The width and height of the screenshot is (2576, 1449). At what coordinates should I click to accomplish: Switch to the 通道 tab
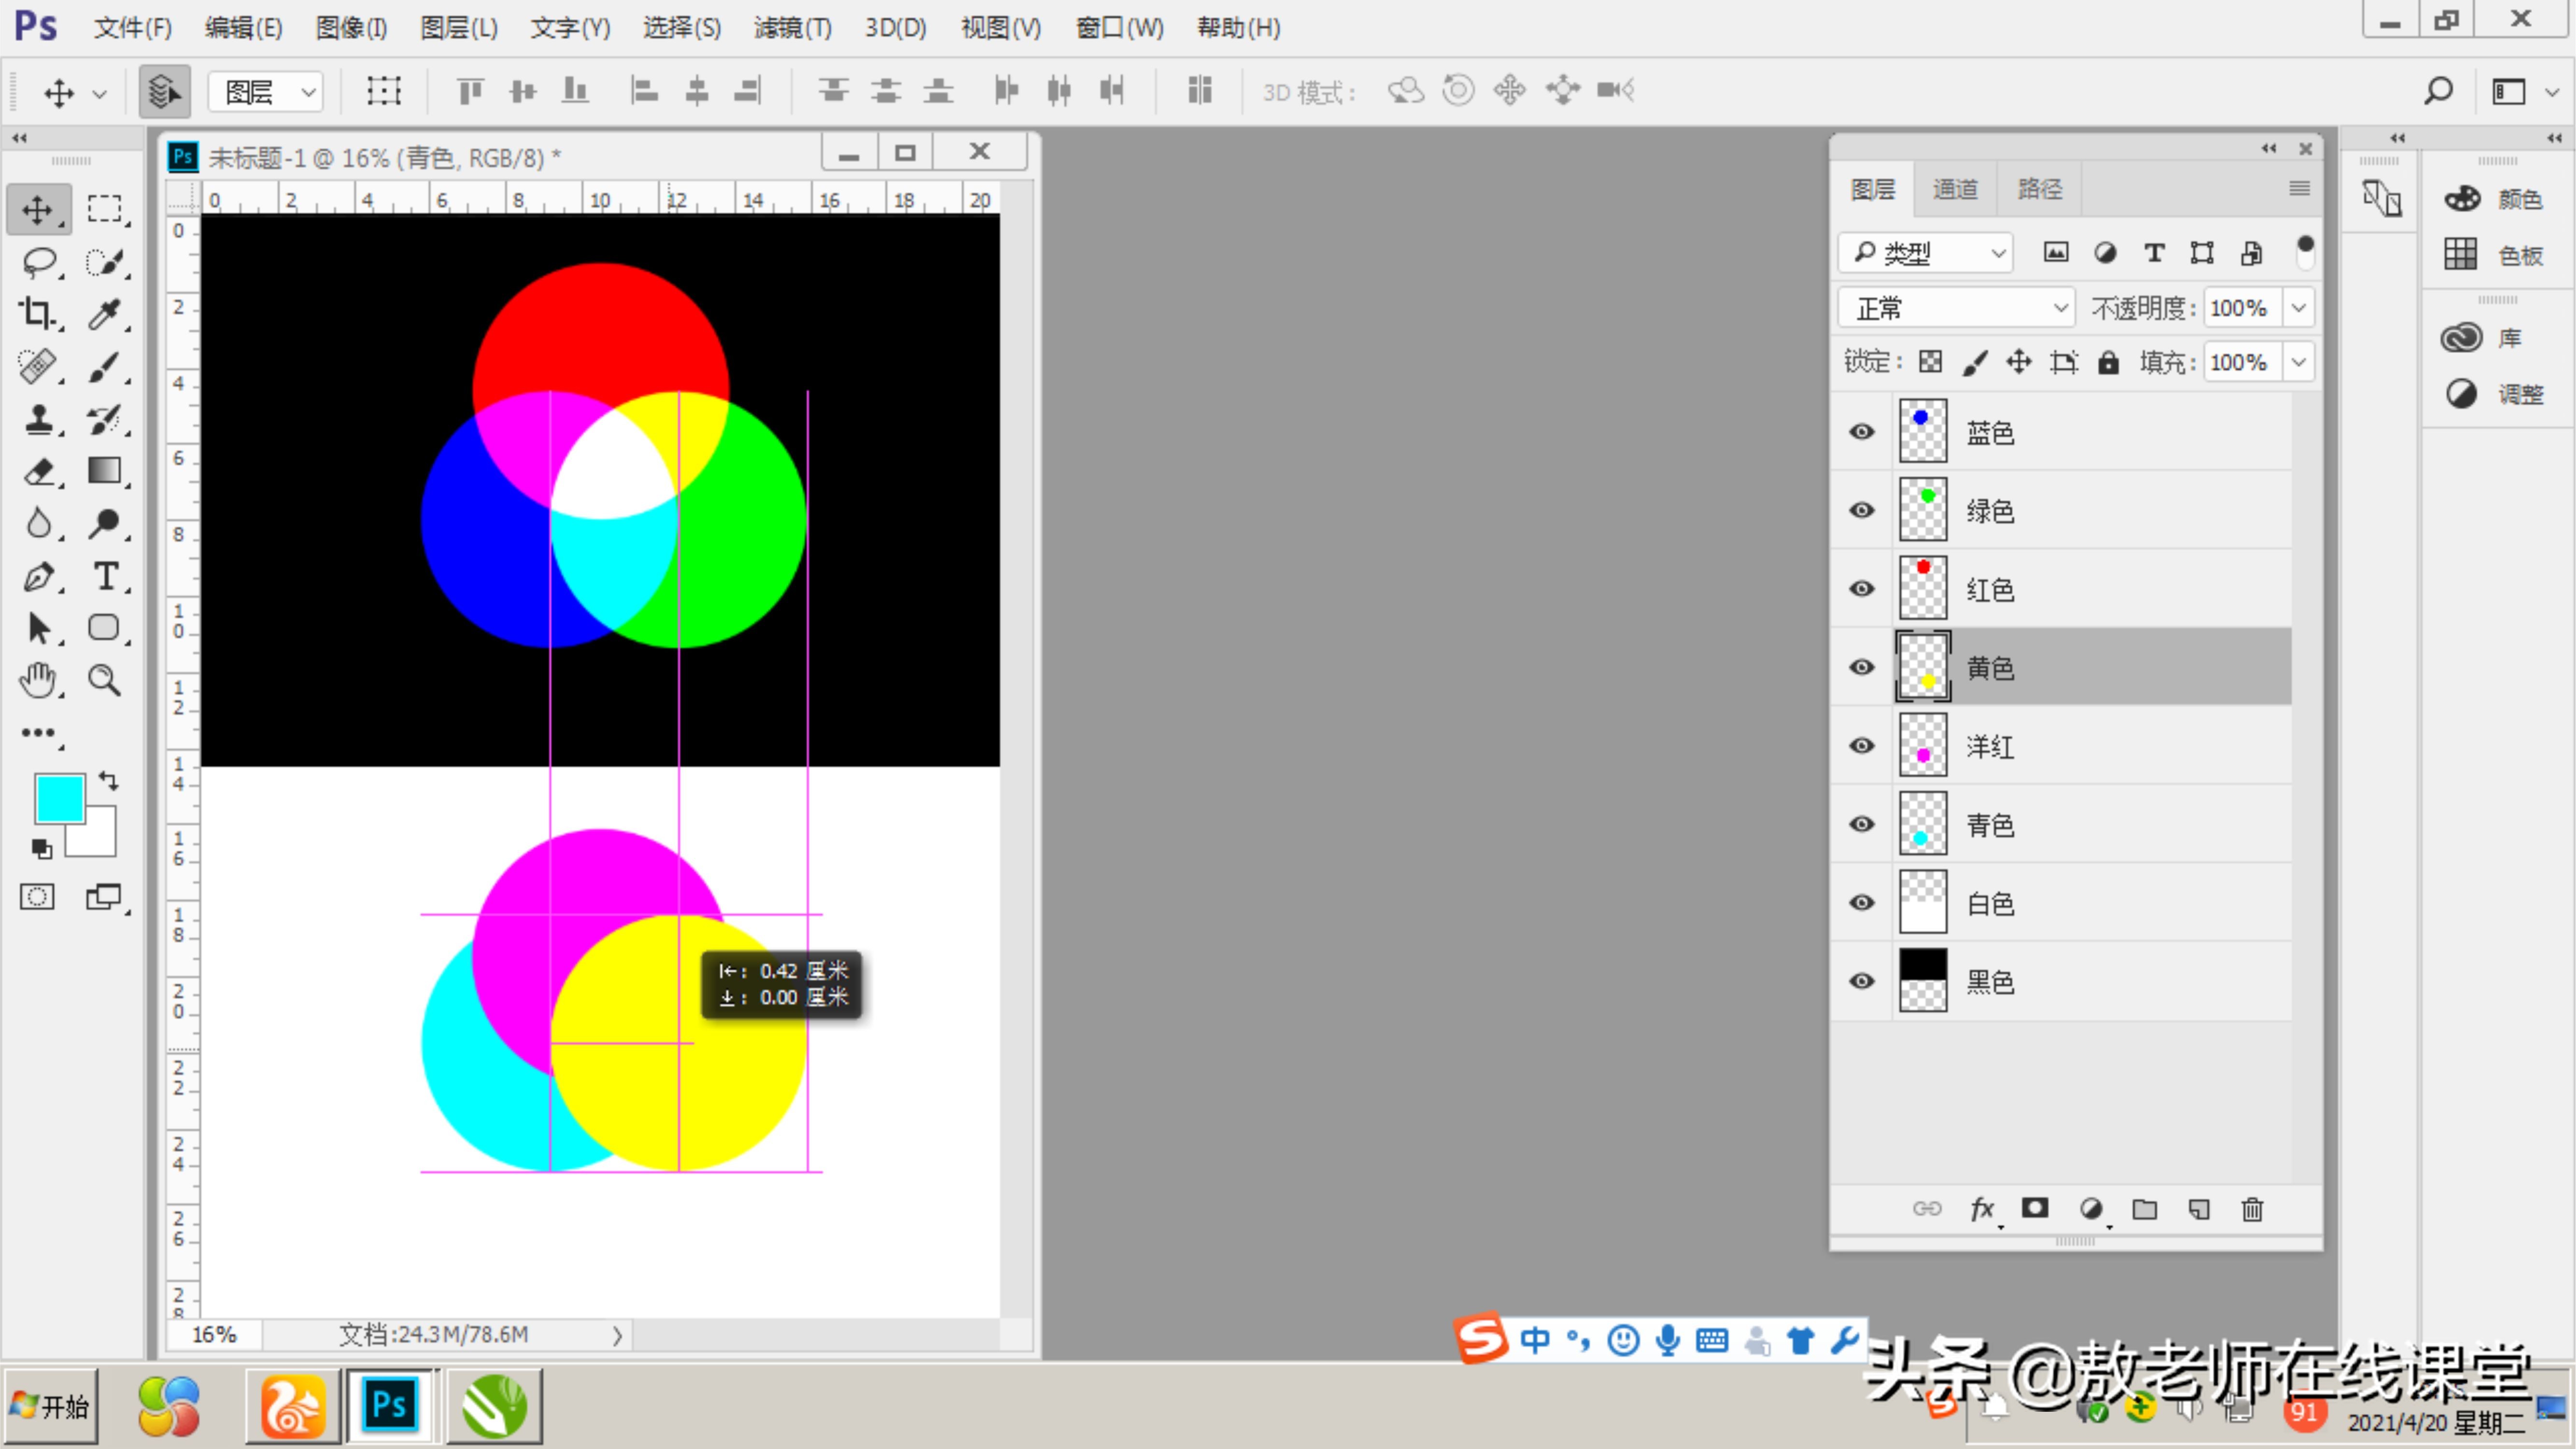[x=1954, y=189]
